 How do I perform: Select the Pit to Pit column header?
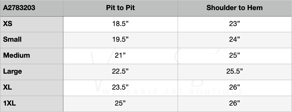click(x=120, y=8)
